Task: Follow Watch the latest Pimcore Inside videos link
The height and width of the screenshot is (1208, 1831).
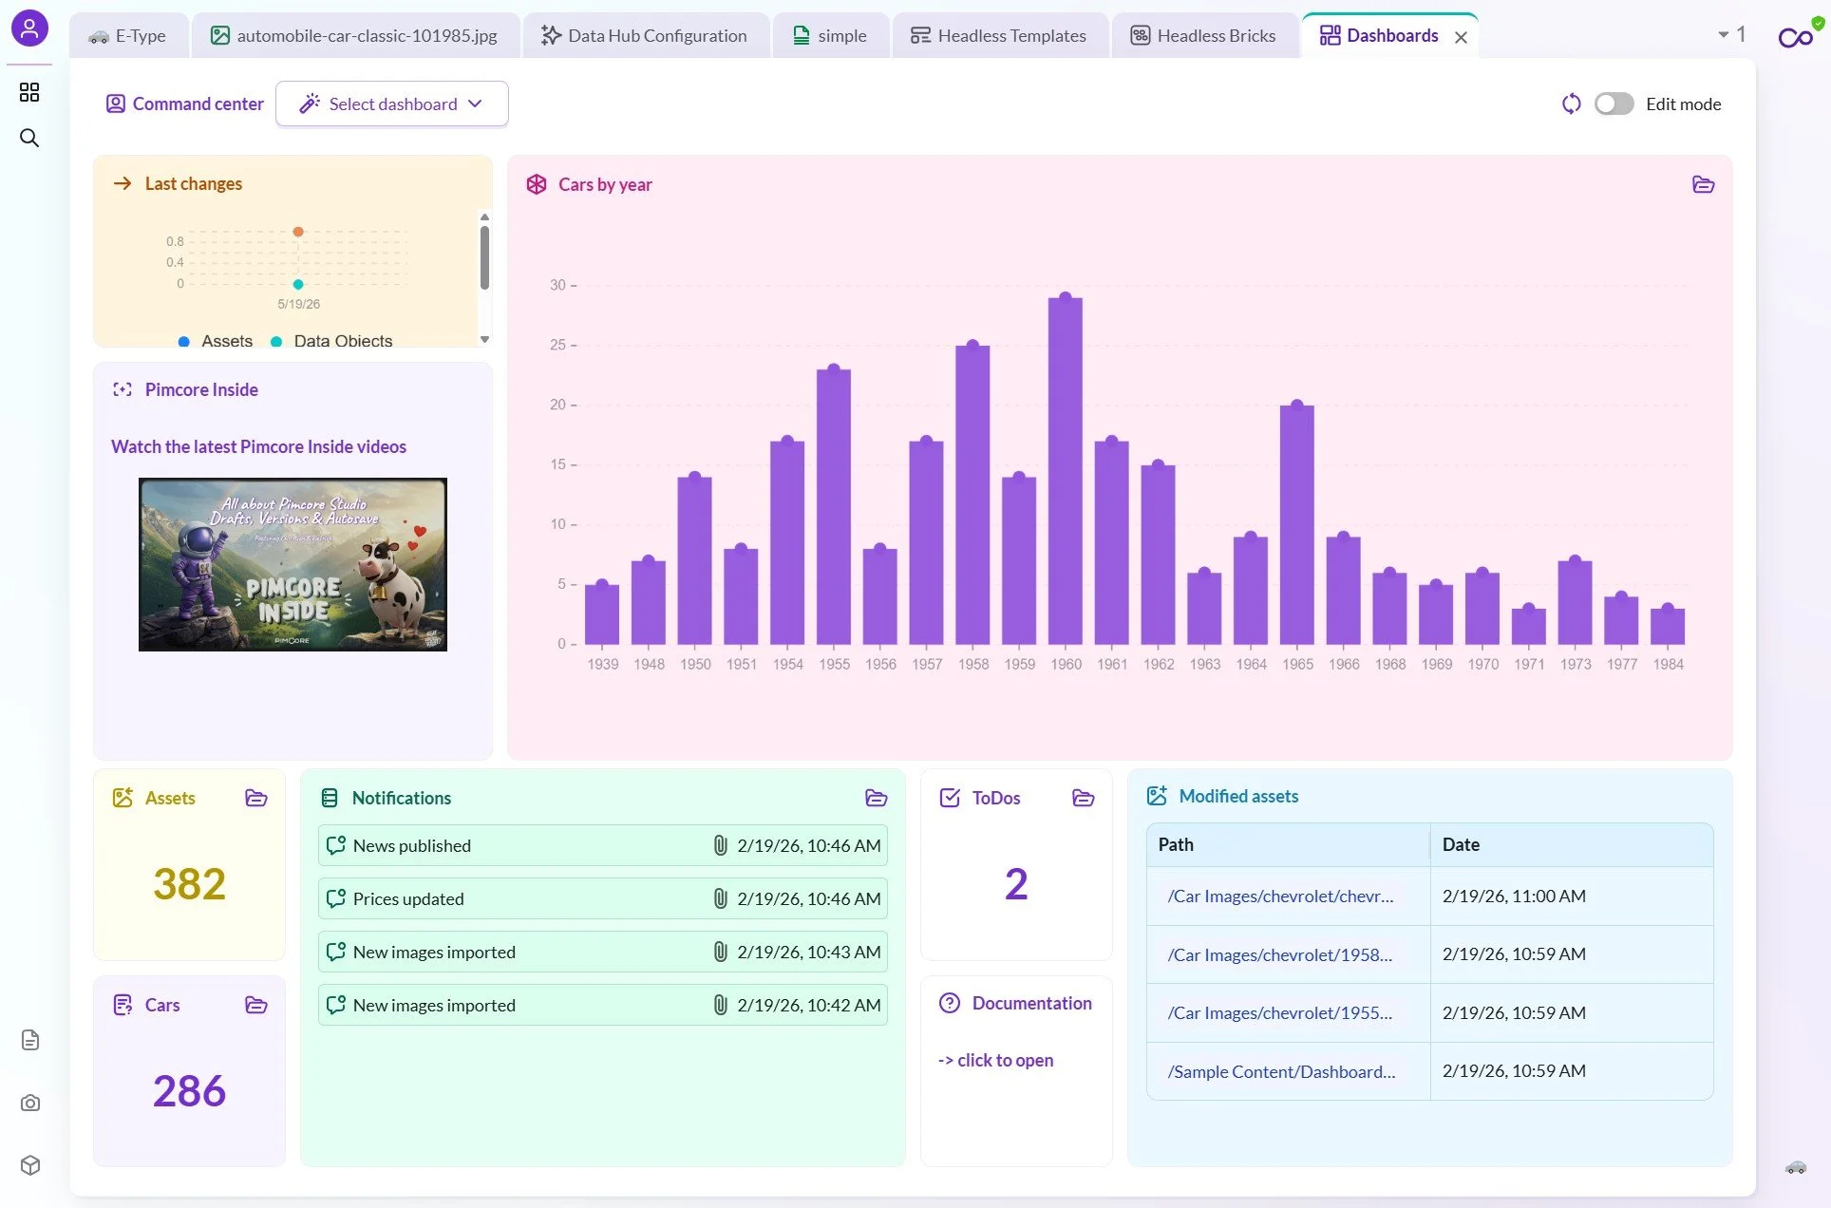Action: click(x=258, y=446)
